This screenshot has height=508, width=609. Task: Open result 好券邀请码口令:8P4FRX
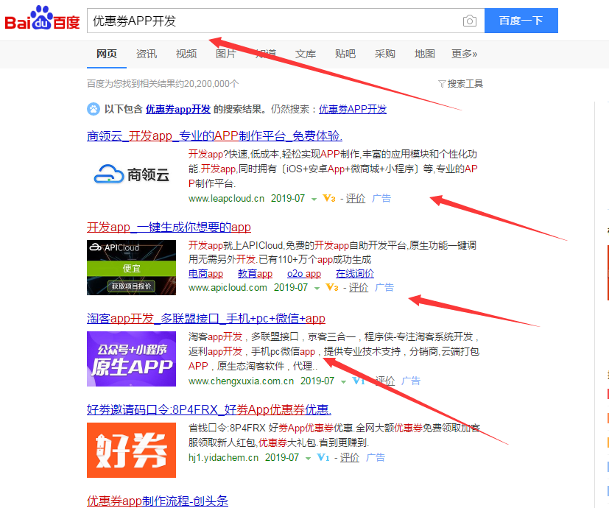[209, 410]
